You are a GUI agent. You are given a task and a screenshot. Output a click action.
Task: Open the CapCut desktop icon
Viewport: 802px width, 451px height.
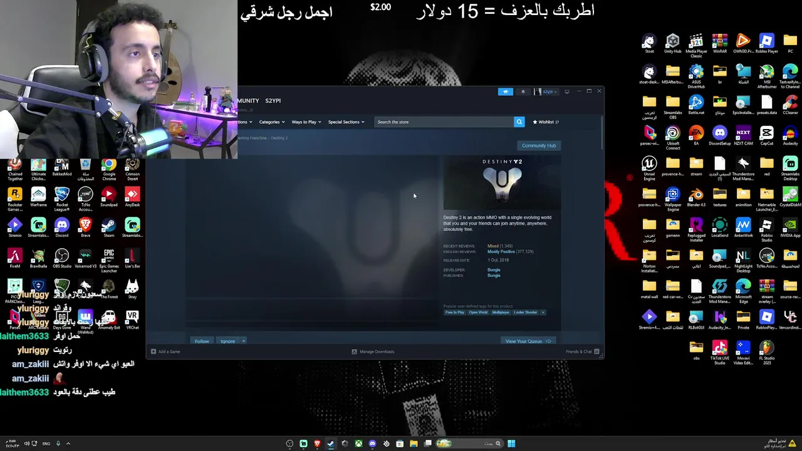767,136
